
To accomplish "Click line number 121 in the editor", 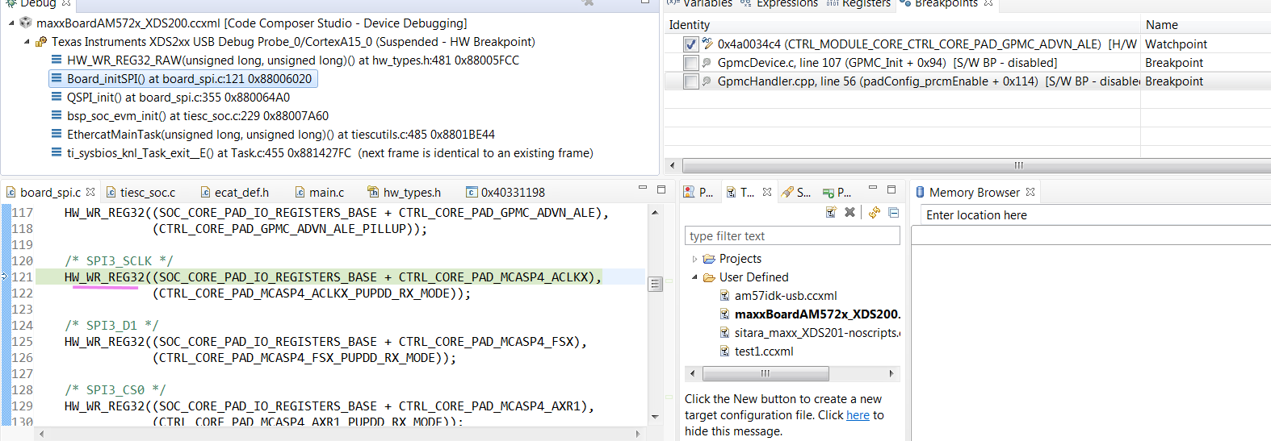I will tap(23, 277).
